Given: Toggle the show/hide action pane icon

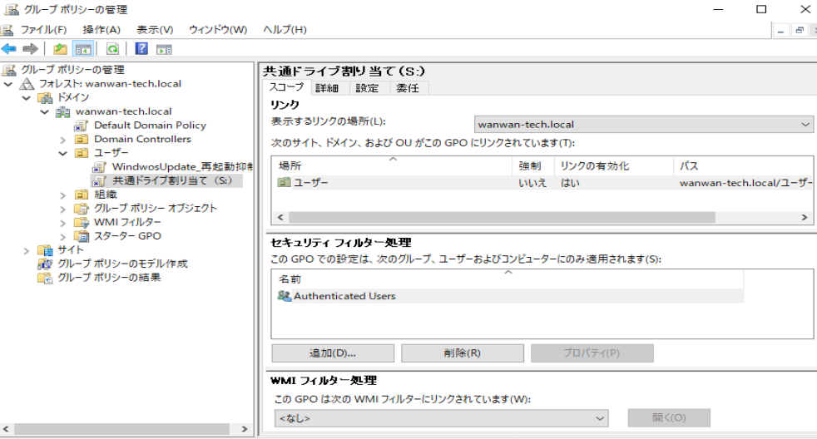Looking at the screenshot, I should pos(164,50).
